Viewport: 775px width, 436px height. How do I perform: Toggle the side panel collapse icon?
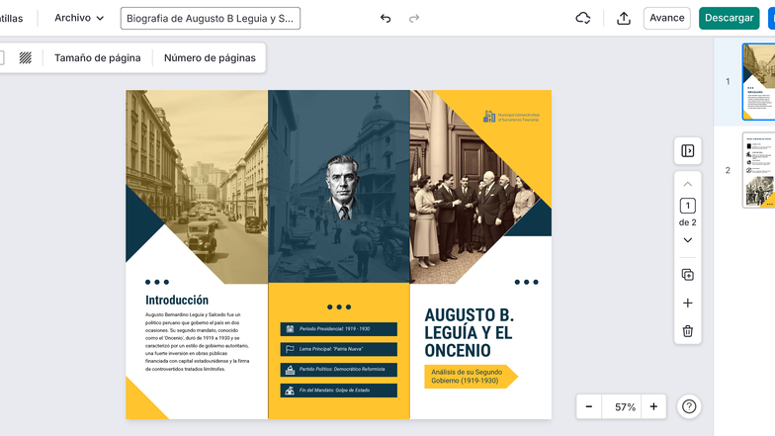[688, 150]
